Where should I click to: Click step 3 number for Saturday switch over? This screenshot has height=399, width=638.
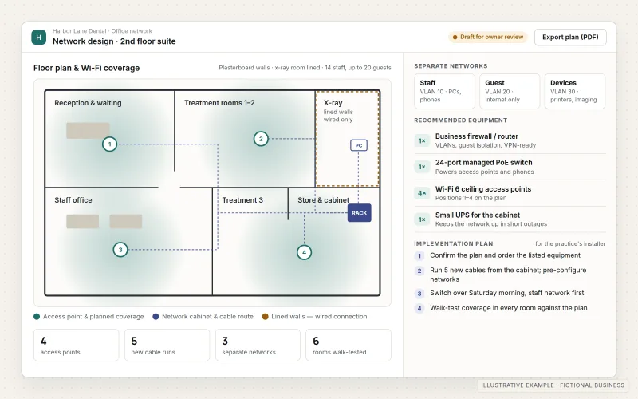[x=419, y=294]
